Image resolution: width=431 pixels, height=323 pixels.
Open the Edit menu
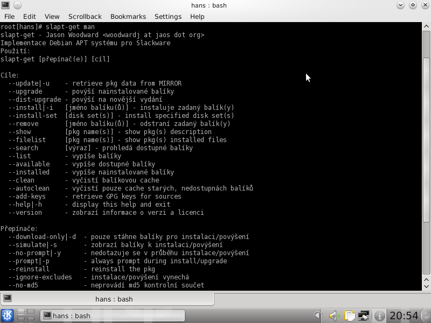point(30,17)
